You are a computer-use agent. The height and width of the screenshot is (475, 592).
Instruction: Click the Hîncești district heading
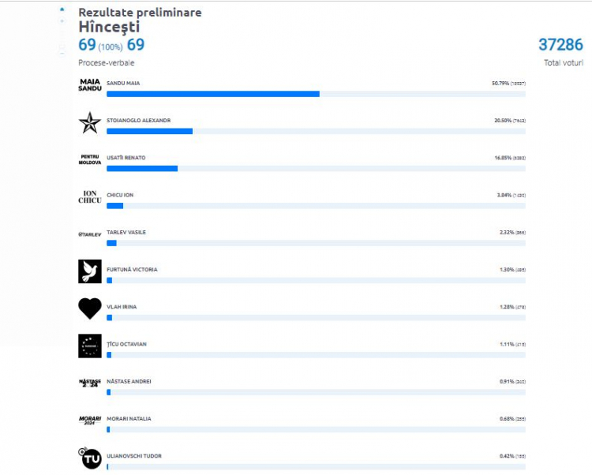coord(109,27)
